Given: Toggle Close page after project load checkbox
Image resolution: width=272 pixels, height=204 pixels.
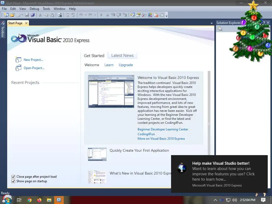Looking at the screenshot, I should point(13,177).
